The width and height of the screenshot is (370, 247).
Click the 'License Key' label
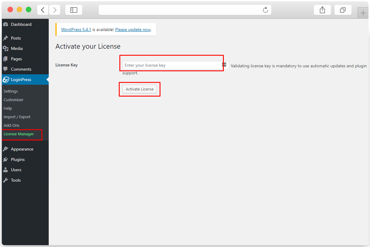67,65
